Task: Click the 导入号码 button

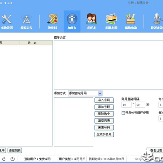Action: (x=104, y=100)
